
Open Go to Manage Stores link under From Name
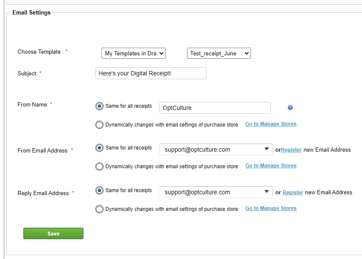pos(271,124)
